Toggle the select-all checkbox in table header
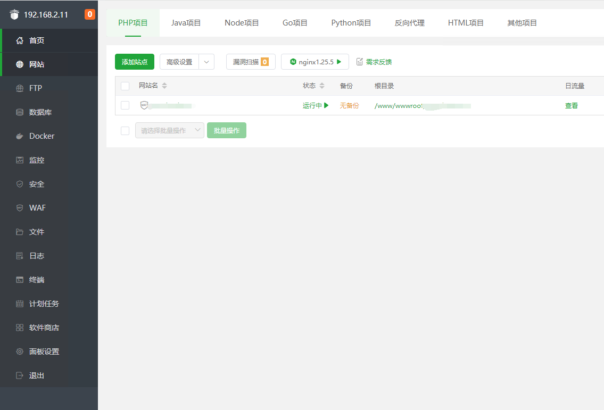 [x=125, y=86]
